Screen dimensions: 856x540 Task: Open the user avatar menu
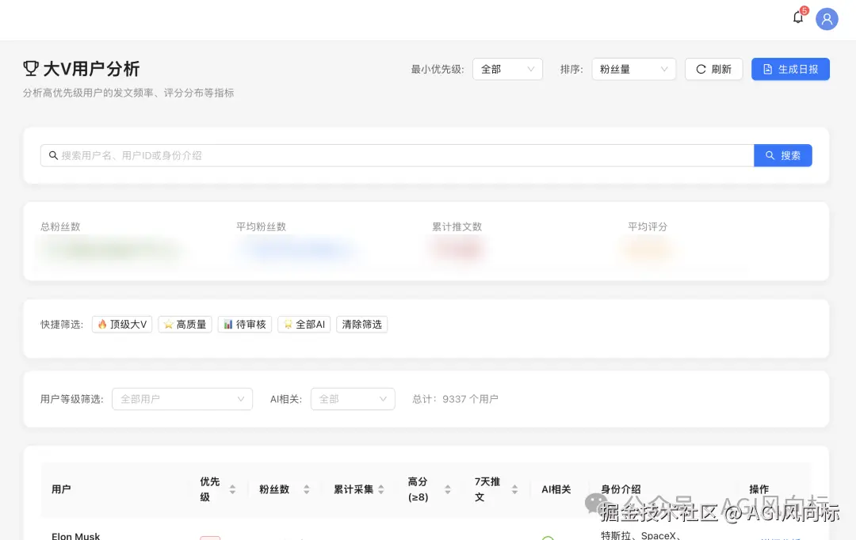pyautogui.click(x=827, y=19)
